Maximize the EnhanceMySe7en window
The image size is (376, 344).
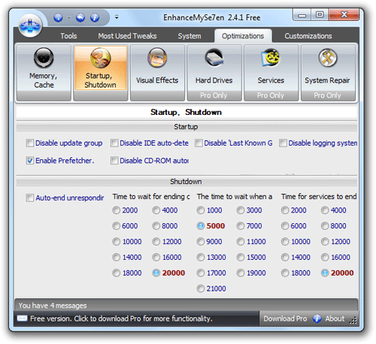(320, 14)
